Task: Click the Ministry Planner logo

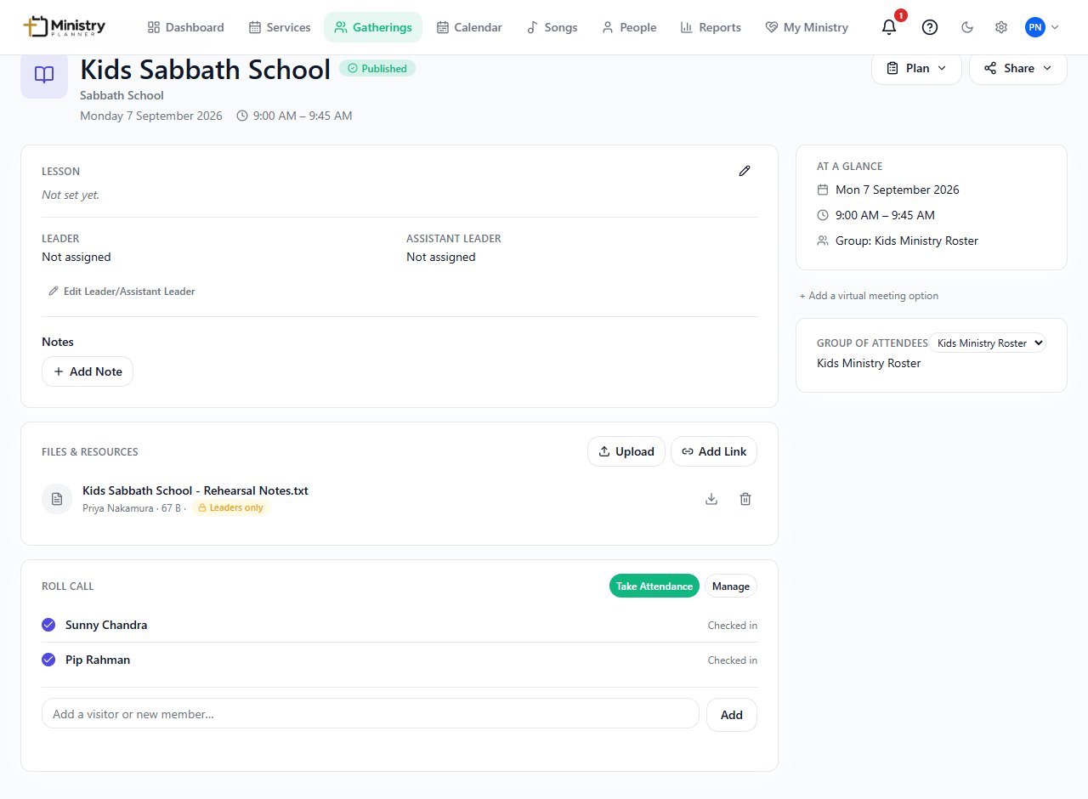Action: pyautogui.click(x=65, y=27)
